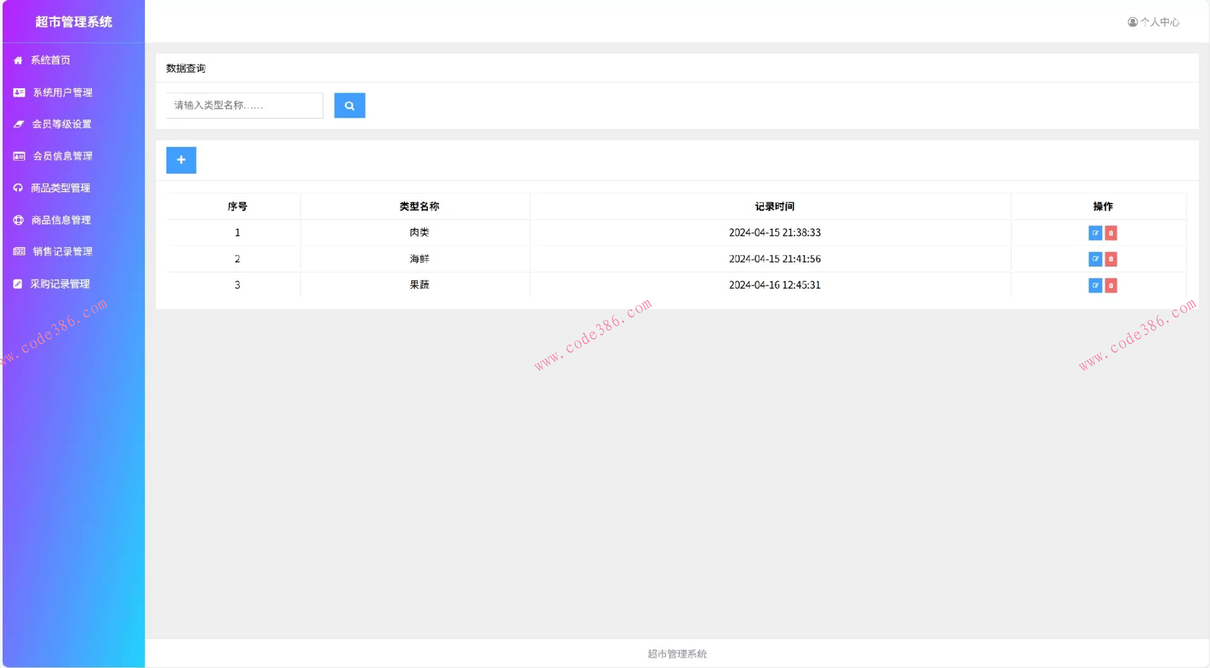Image resolution: width=1210 pixels, height=668 pixels.
Task: Open 系统用户管理 in the sidebar
Action: click(62, 92)
